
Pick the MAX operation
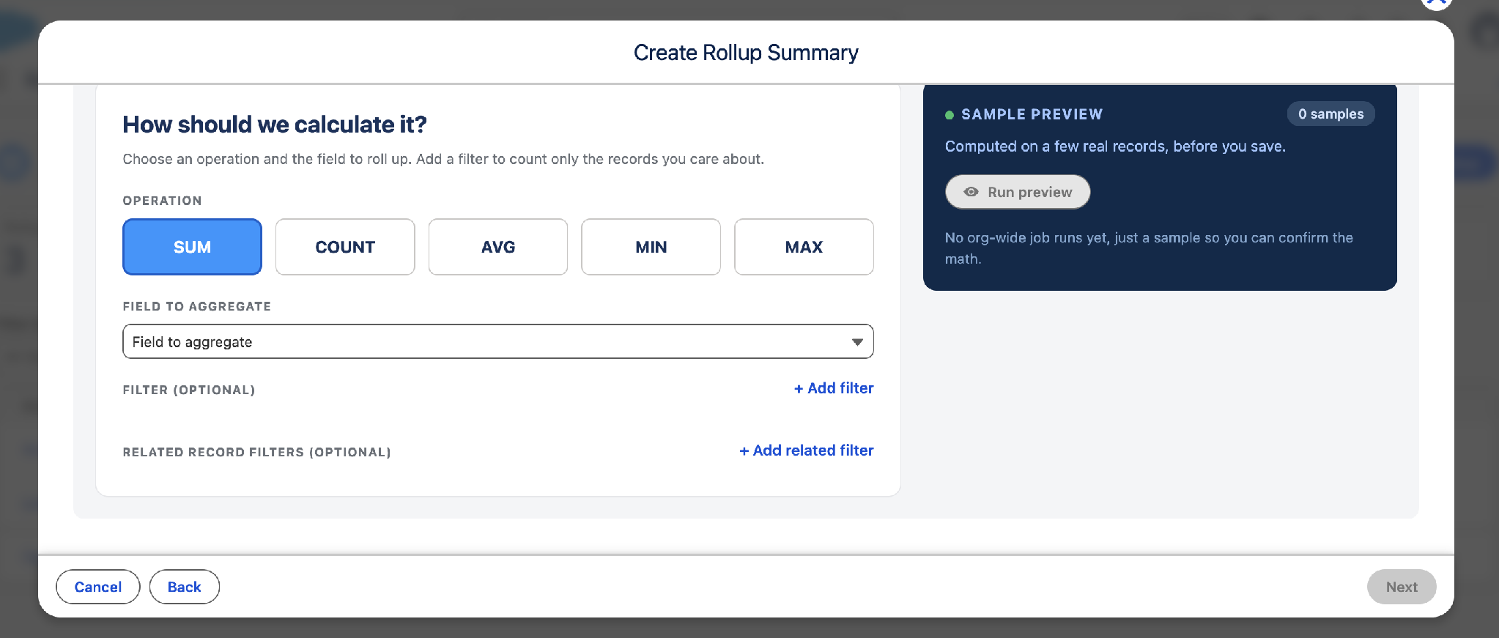click(804, 247)
